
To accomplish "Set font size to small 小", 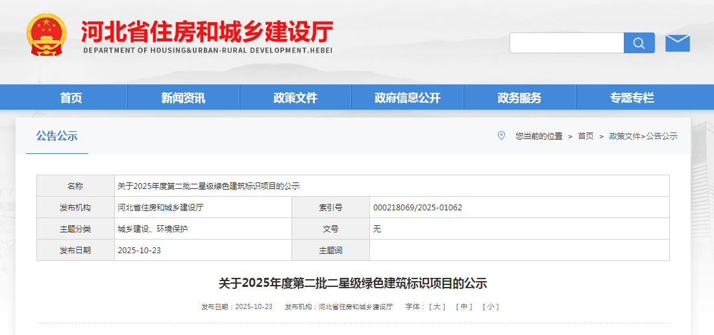I will point(491,306).
